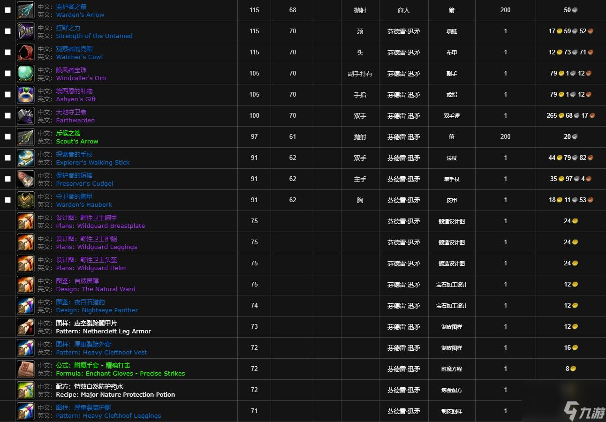Click the Warden's Hauberk chest icon
The height and width of the screenshot is (422, 606).
point(25,200)
